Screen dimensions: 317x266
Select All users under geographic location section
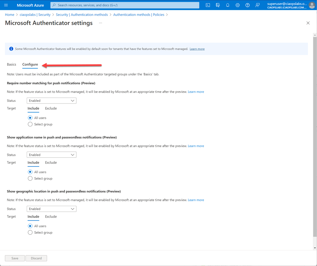tap(30, 226)
